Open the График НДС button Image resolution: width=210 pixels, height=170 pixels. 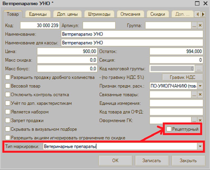pos(182,77)
